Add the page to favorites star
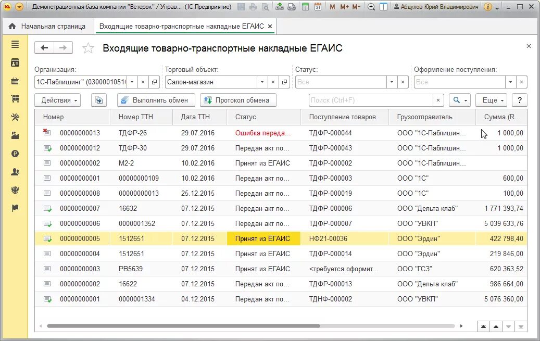The width and height of the screenshot is (540, 341). pos(88,48)
